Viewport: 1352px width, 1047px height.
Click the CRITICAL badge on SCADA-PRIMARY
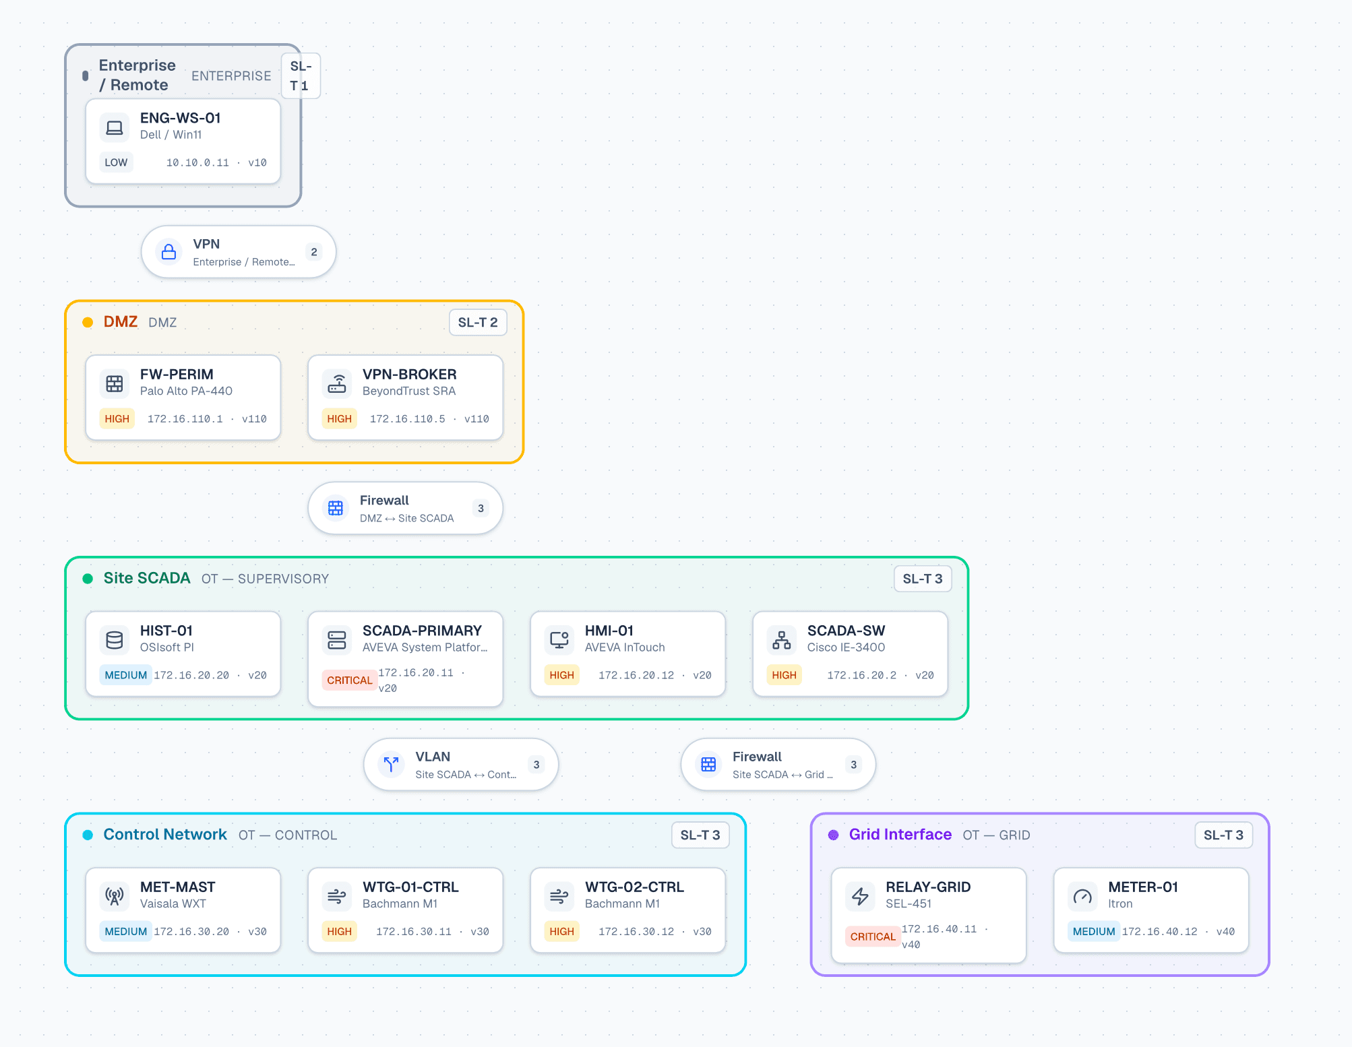tap(349, 680)
